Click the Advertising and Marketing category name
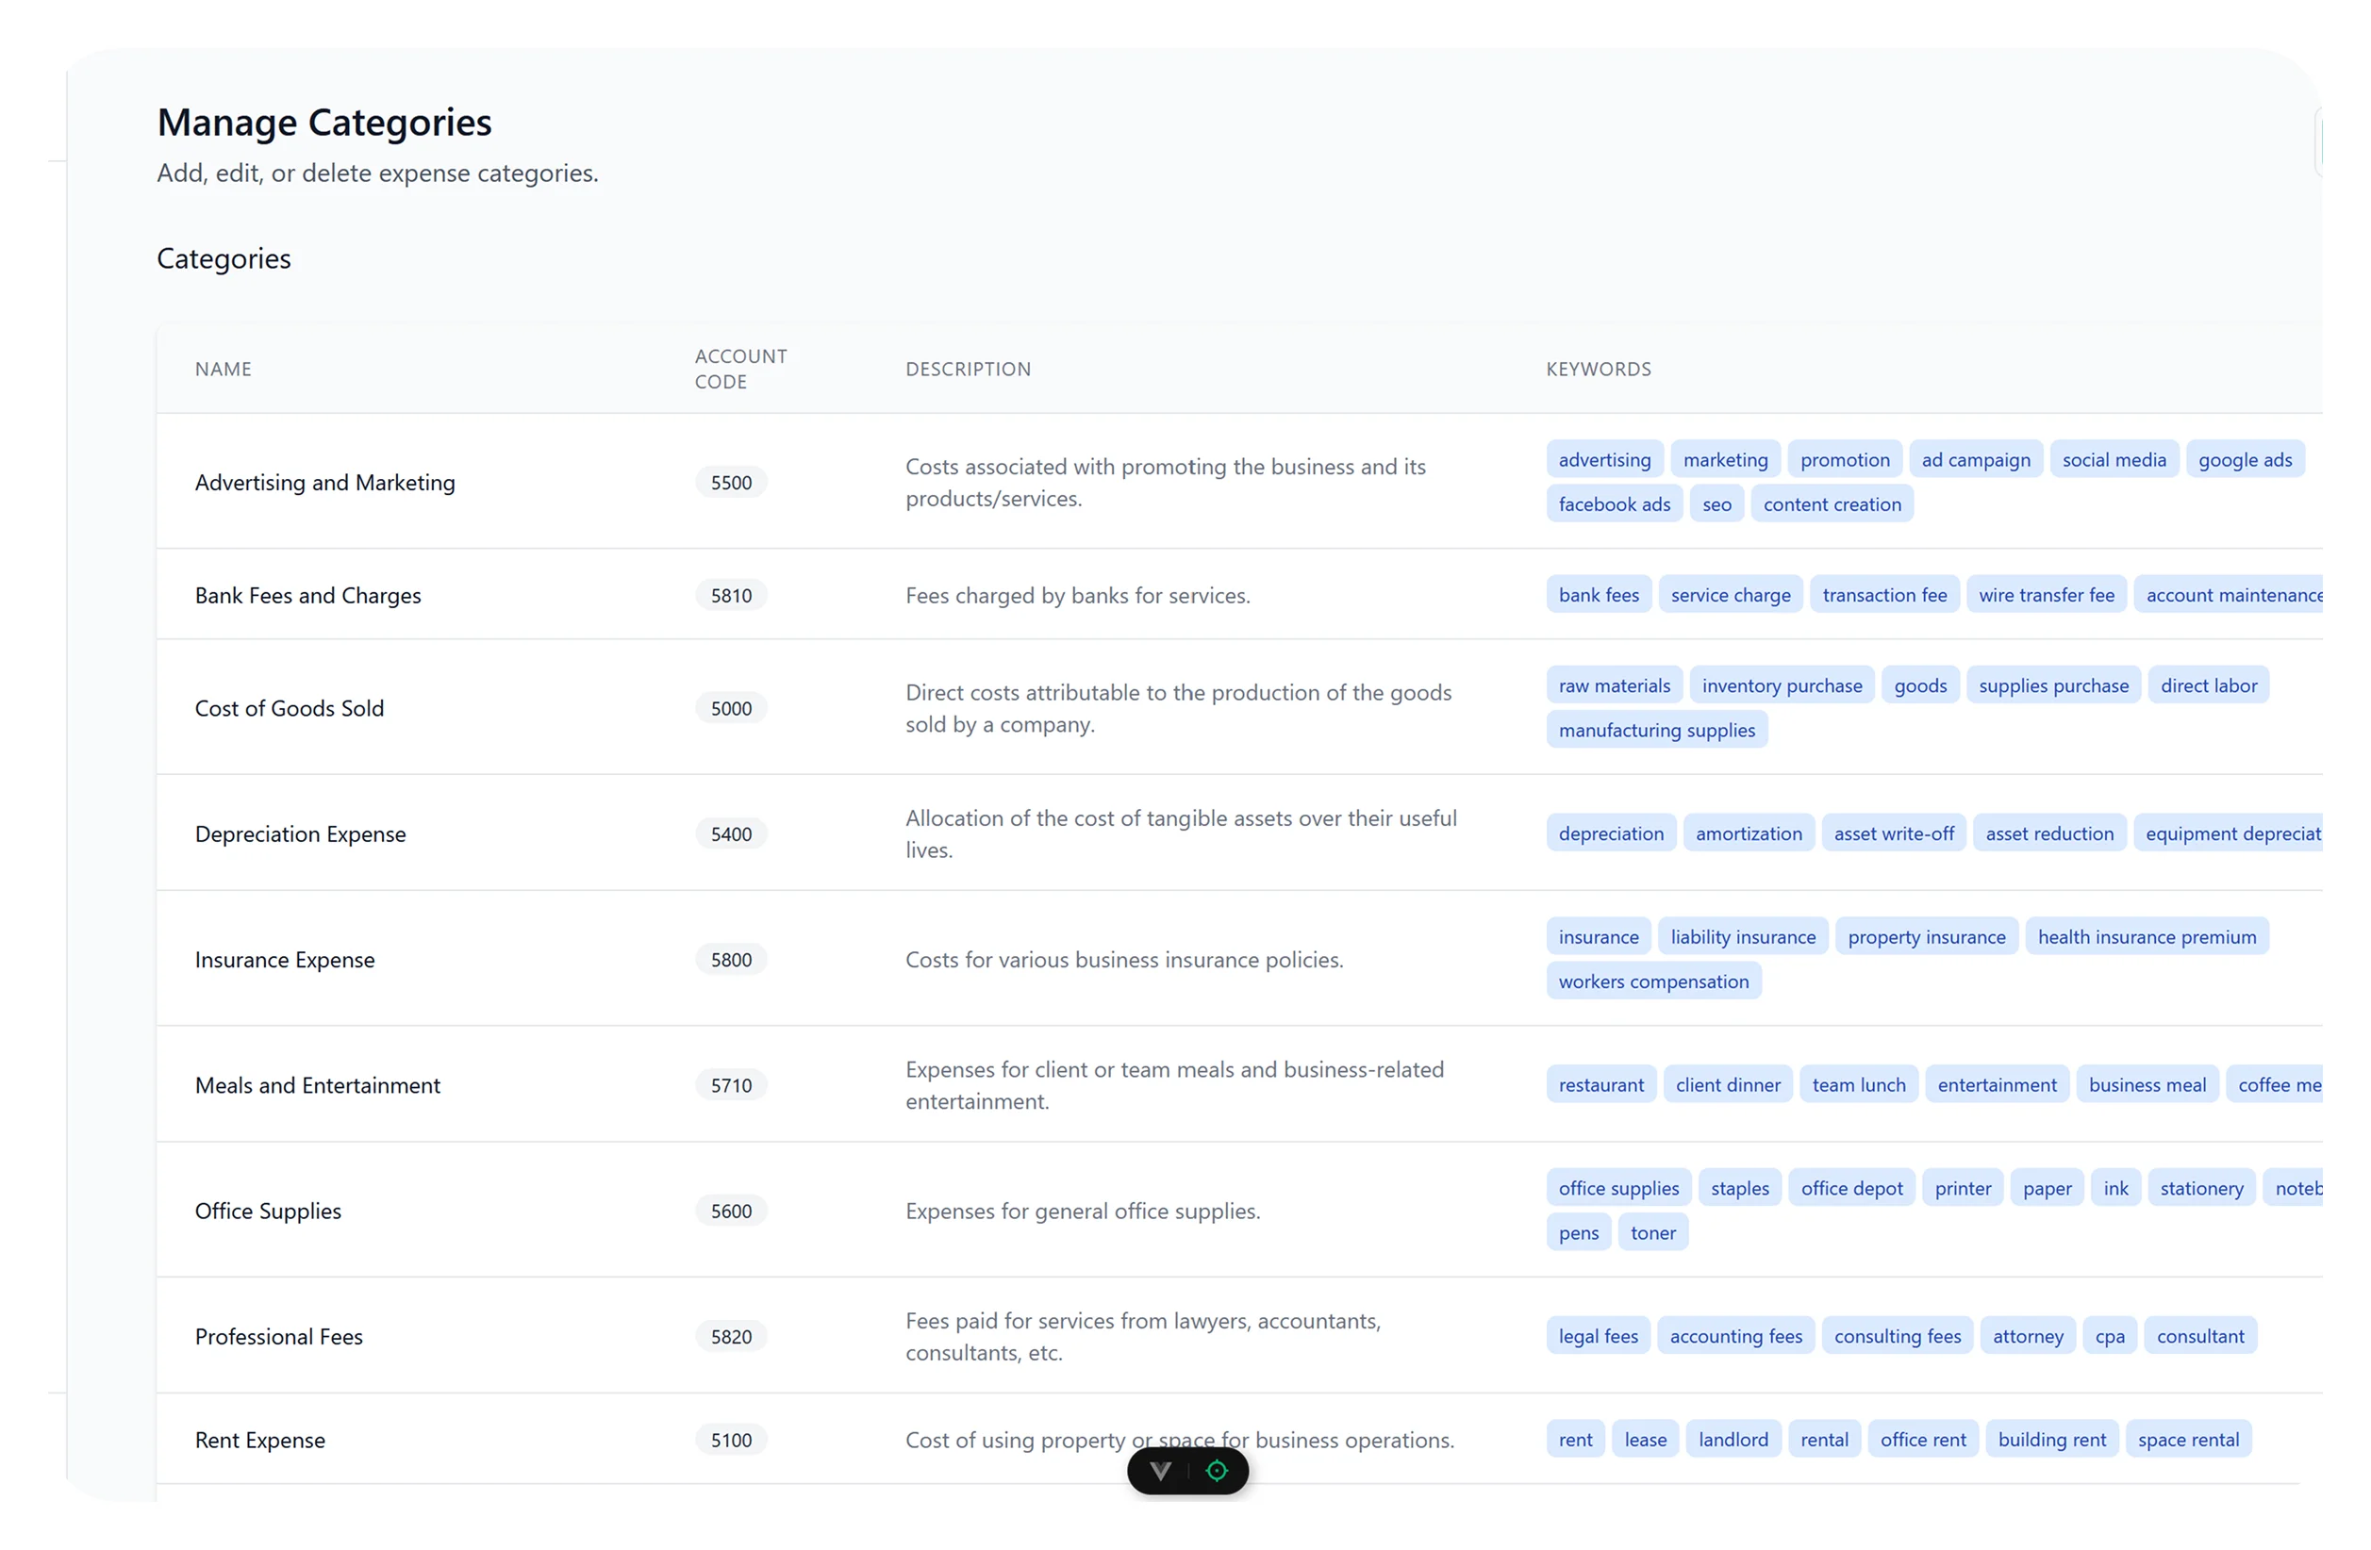Viewport: 2371px width, 1550px height. point(324,482)
